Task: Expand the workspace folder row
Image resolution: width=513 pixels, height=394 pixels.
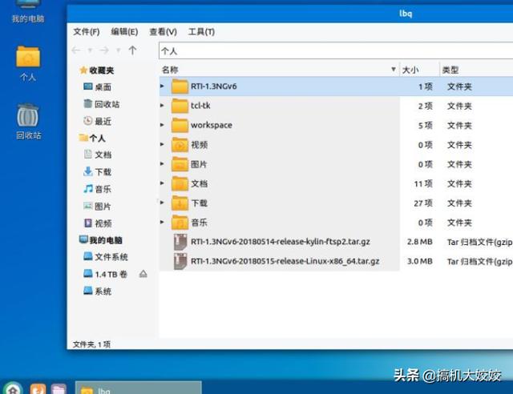Action: click(x=162, y=125)
